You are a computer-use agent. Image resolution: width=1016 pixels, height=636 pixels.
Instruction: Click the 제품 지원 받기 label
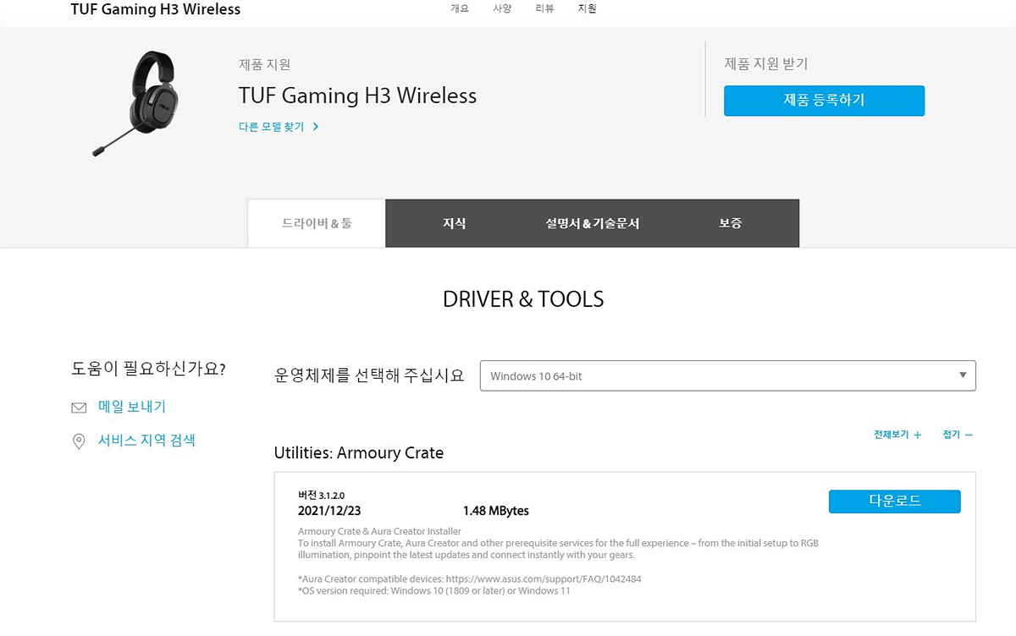pyautogui.click(x=766, y=64)
